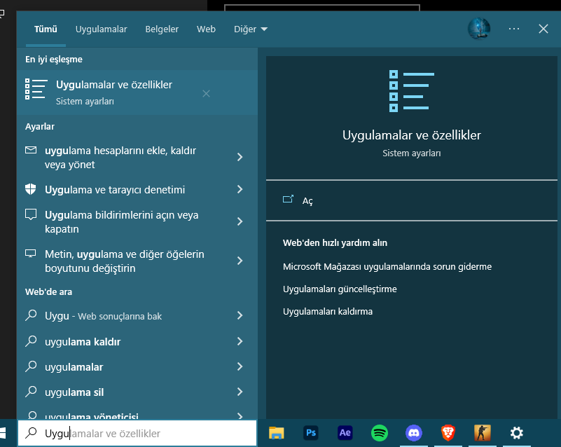Image resolution: width=561 pixels, height=447 pixels.
Task: Click shield icon beside Uygulama ve tarayıcı
Action: [31, 189]
